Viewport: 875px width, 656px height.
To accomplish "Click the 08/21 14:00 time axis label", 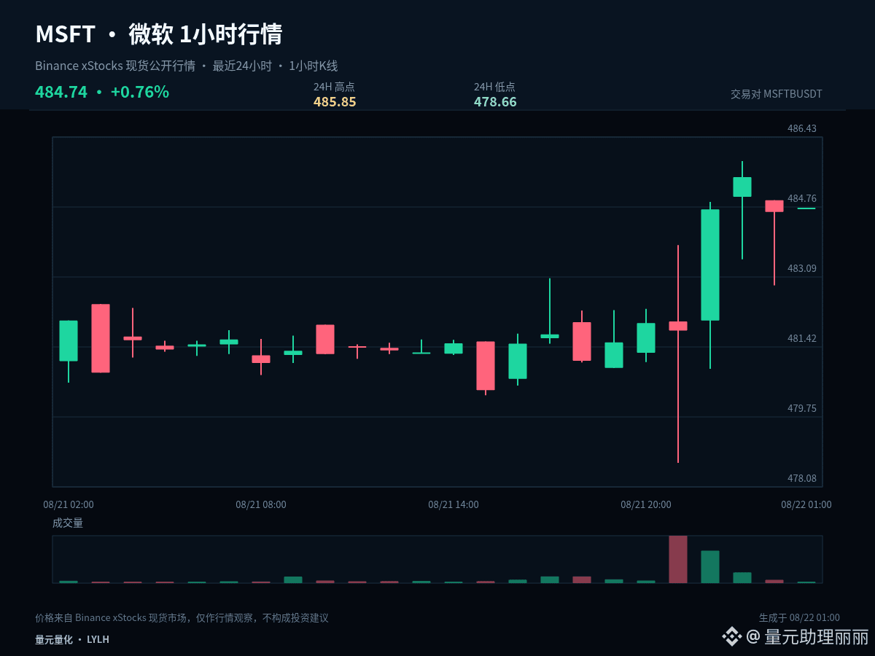I will point(454,504).
